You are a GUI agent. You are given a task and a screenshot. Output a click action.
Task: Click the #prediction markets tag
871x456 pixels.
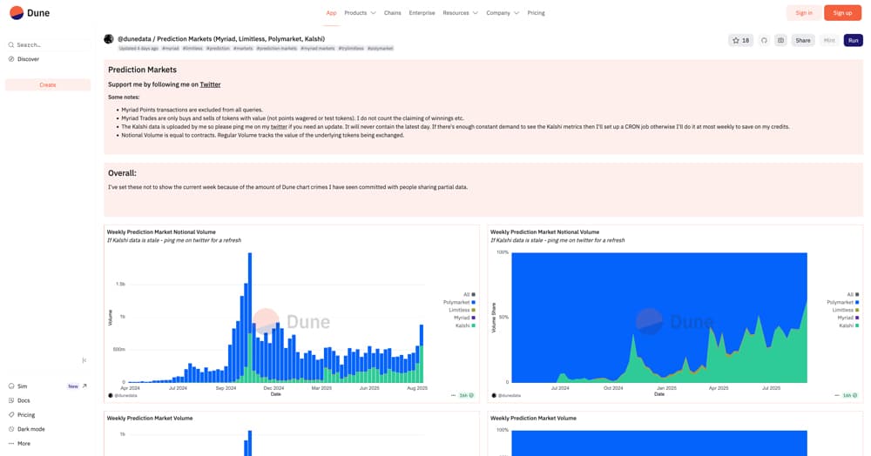coord(277,48)
